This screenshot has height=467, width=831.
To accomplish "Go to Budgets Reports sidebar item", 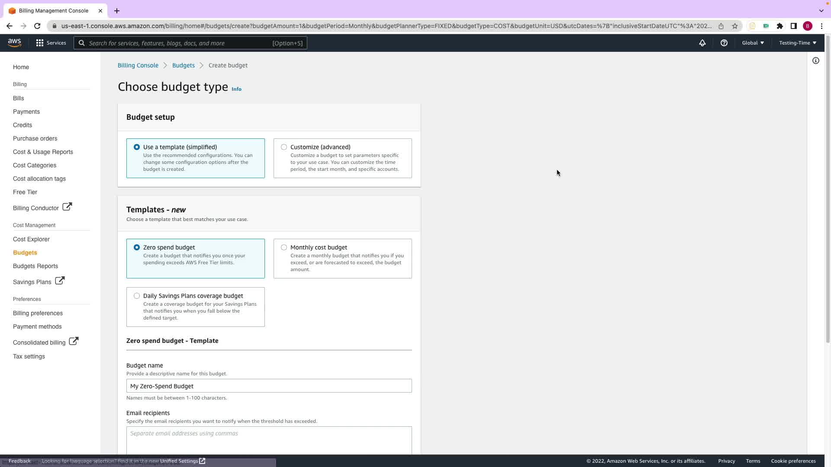I will coord(35,266).
